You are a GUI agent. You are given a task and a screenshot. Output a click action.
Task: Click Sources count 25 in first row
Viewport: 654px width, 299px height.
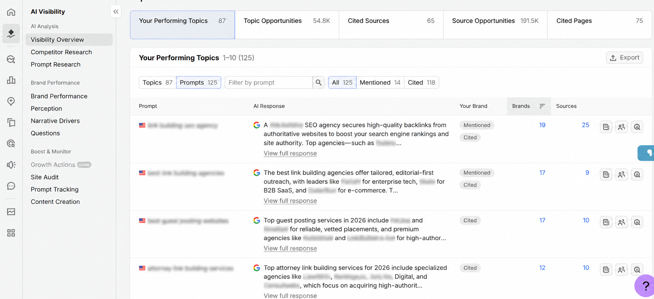[x=586, y=125]
